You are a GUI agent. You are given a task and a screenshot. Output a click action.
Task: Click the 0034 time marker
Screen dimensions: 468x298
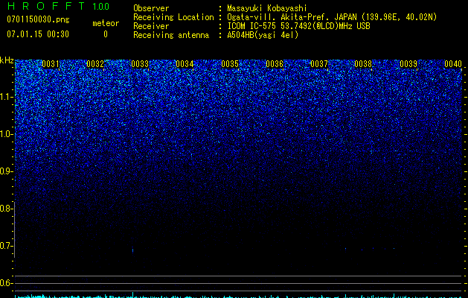click(x=185, y=64)
